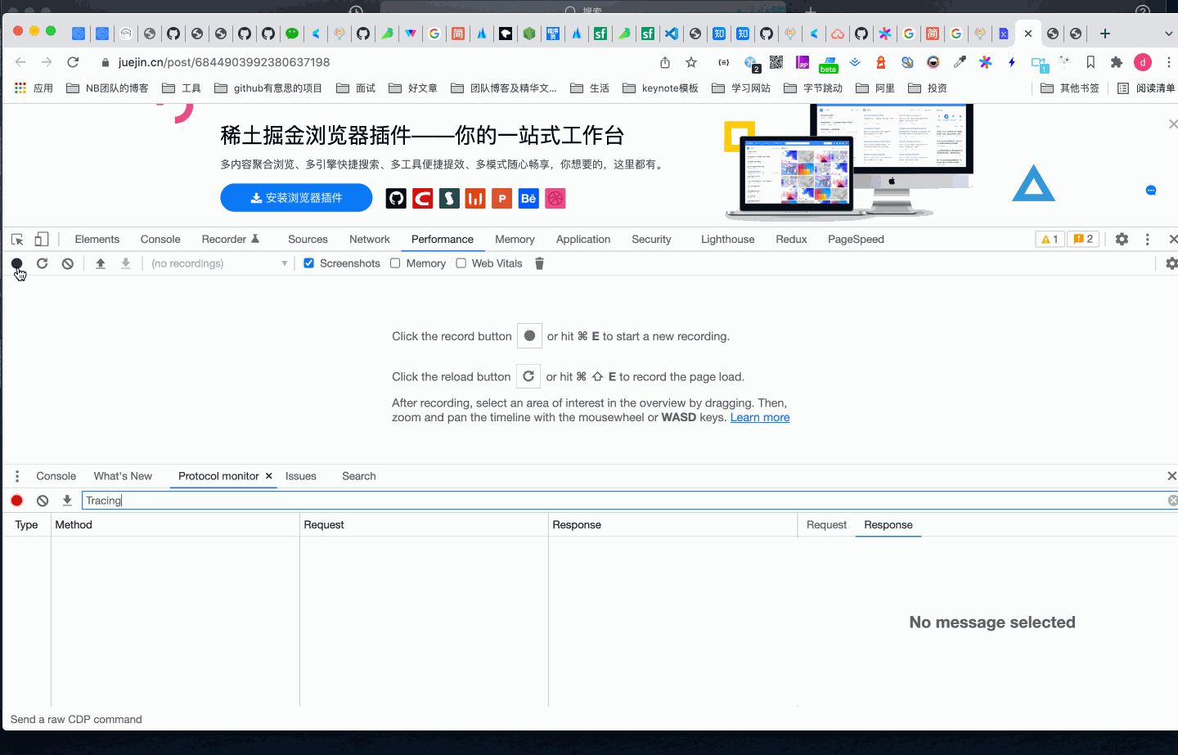Open the Security panel tab
Viewport: 1178px width, 755px height.
coord(651,240)
